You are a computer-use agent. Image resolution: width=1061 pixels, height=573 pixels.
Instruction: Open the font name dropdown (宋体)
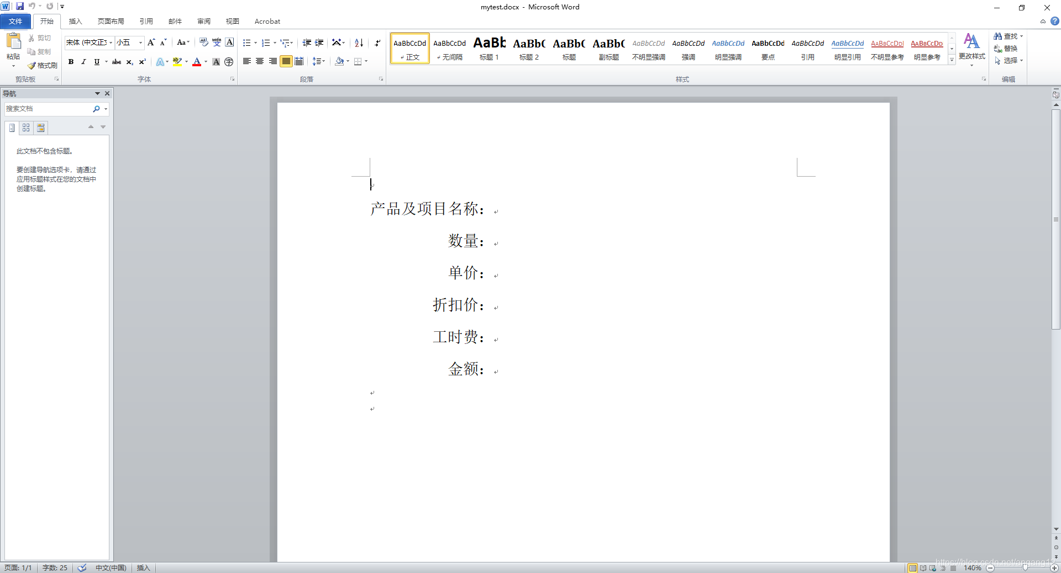tap(111, 43)
